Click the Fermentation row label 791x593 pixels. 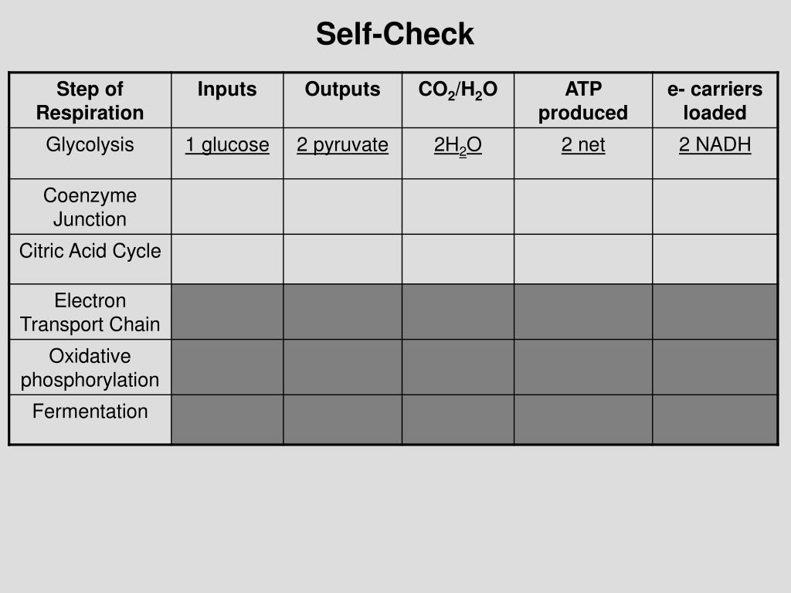pos(90,412)
